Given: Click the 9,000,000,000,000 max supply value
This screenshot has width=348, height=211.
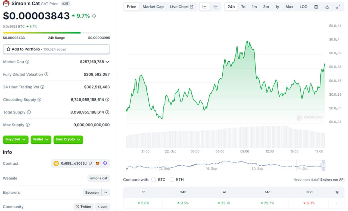Looking at the screenshot, I should pyautogui.click(x=91, y=125).
